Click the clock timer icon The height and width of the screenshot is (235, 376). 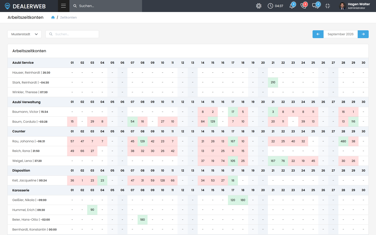pyautogui.click(x=270, y=6)
